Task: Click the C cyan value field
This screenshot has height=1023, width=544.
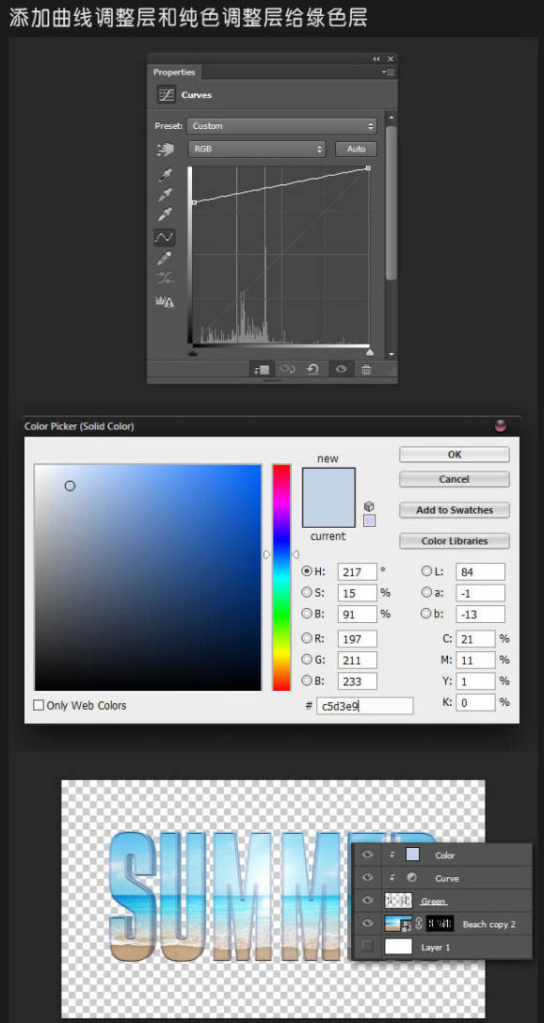Action: [x=475, y=638]
